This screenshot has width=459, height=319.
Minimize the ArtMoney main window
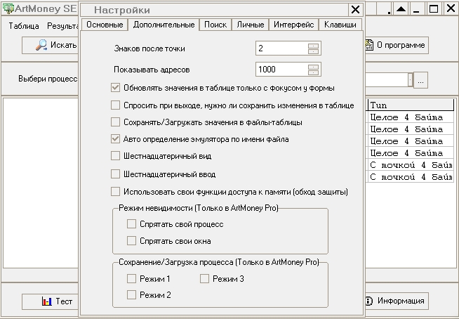(x=417, y=9)
